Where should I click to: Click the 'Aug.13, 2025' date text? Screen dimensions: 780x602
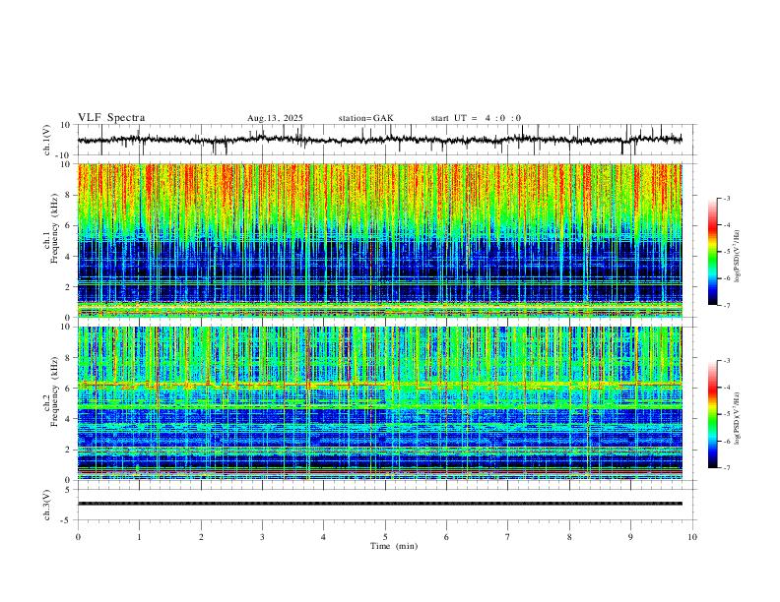275,118
